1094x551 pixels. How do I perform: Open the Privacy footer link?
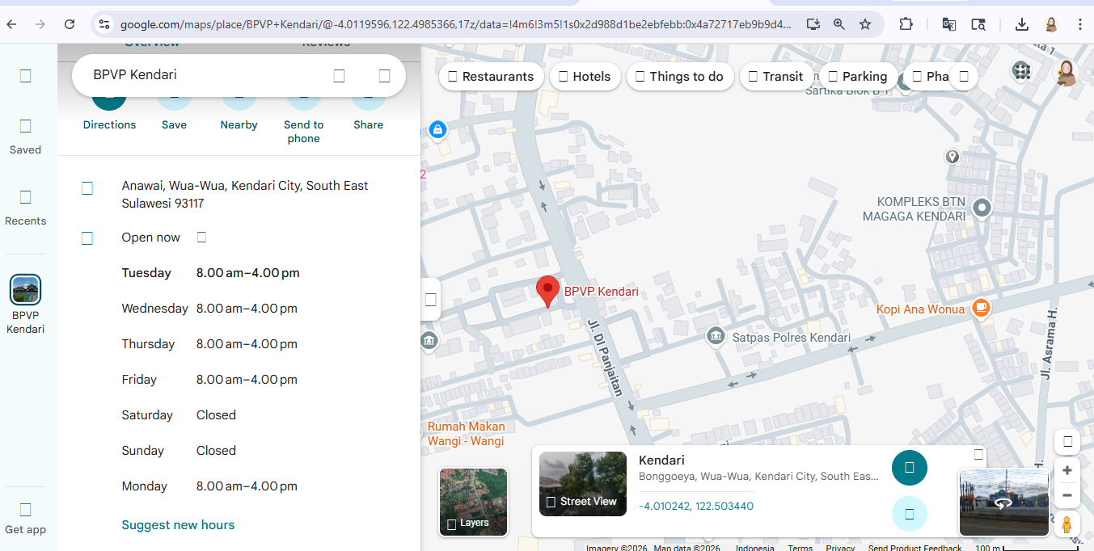pyautogui.click(x=840, y=548)
